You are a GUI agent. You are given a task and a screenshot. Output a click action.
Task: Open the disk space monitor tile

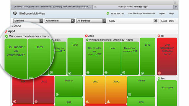[x=167, y=93]
